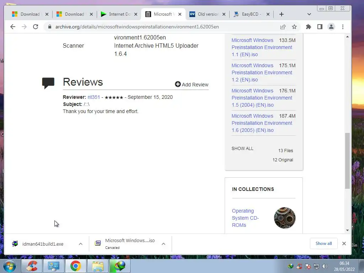Bookmark this page with the star
Screen dimensions: 364x273
[x=294, y=27]
